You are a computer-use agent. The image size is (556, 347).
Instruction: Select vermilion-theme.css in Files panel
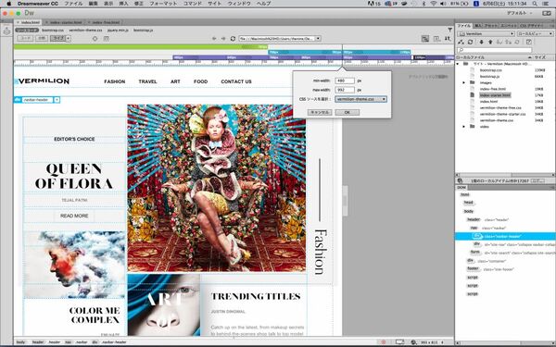497,120
